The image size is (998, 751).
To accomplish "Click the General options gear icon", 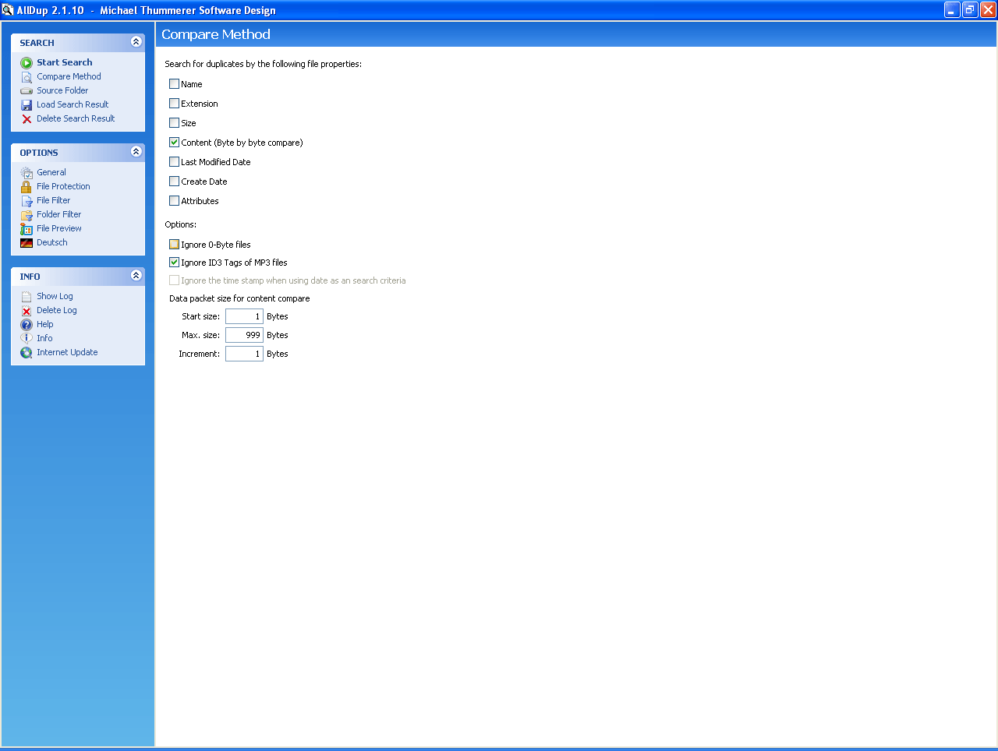I will point(27,172).
